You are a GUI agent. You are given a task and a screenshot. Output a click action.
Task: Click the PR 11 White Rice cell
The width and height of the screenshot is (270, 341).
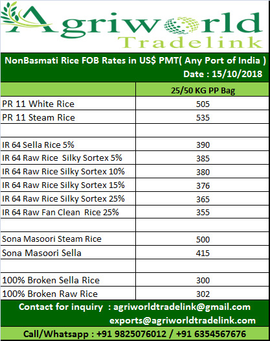coord(68,103)
